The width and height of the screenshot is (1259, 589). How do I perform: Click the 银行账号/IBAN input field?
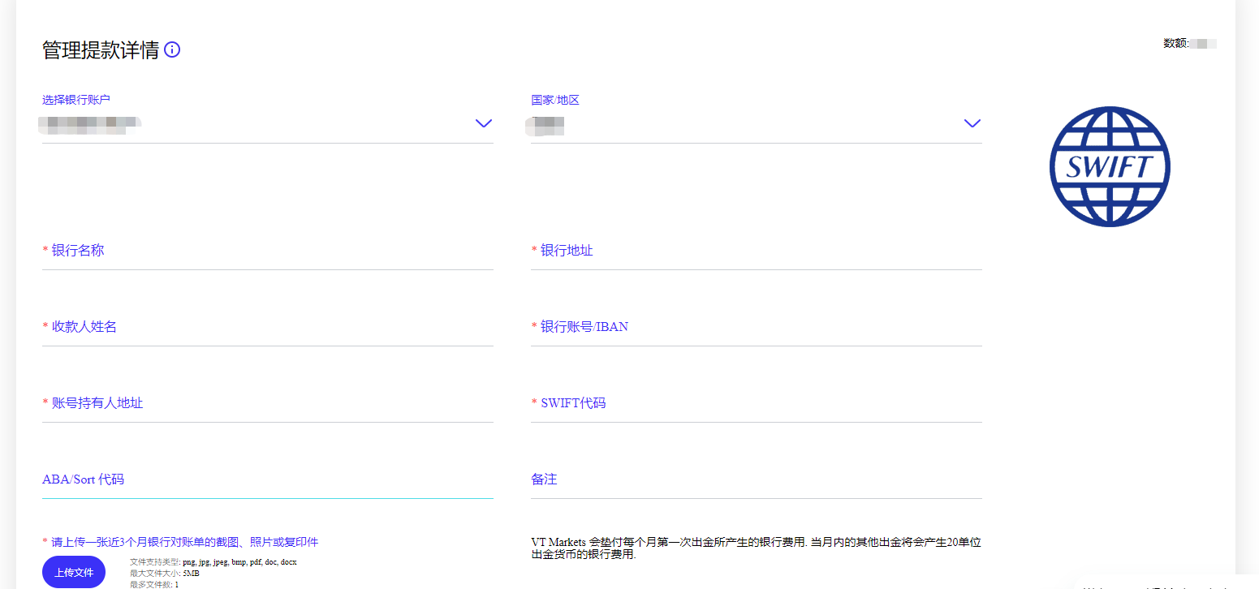tap(756, 328)
